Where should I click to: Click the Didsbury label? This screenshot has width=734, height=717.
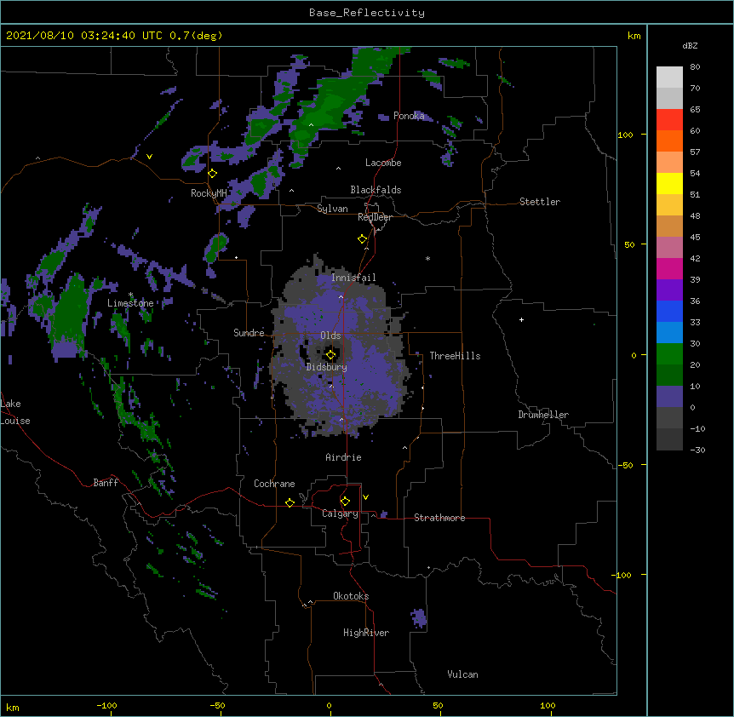327,367
